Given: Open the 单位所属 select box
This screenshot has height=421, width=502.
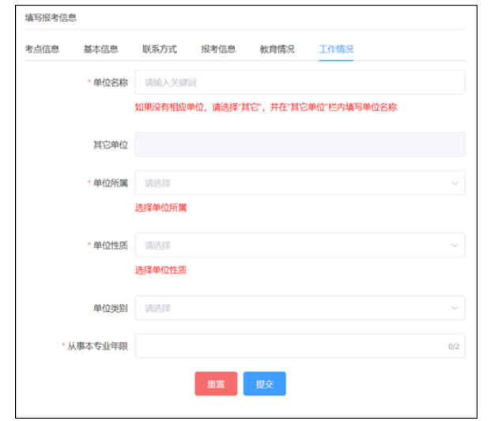Looking at the screenshot, I should (293, 183).
